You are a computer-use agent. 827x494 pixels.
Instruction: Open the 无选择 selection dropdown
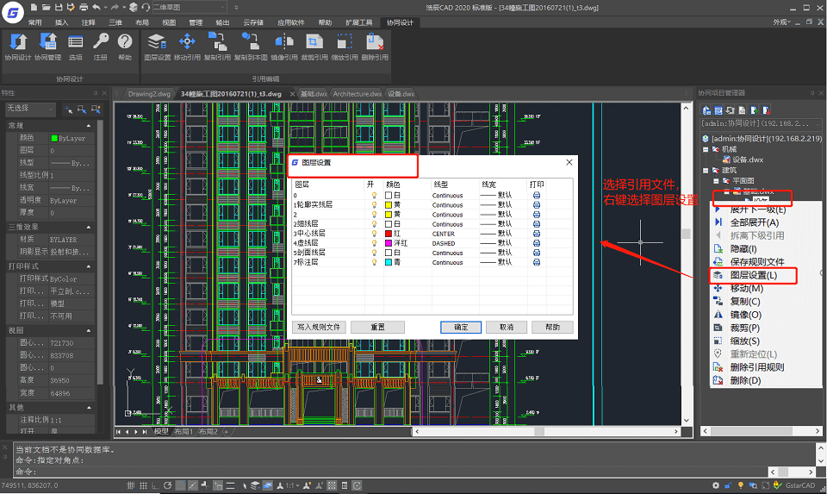pos(30,108)
